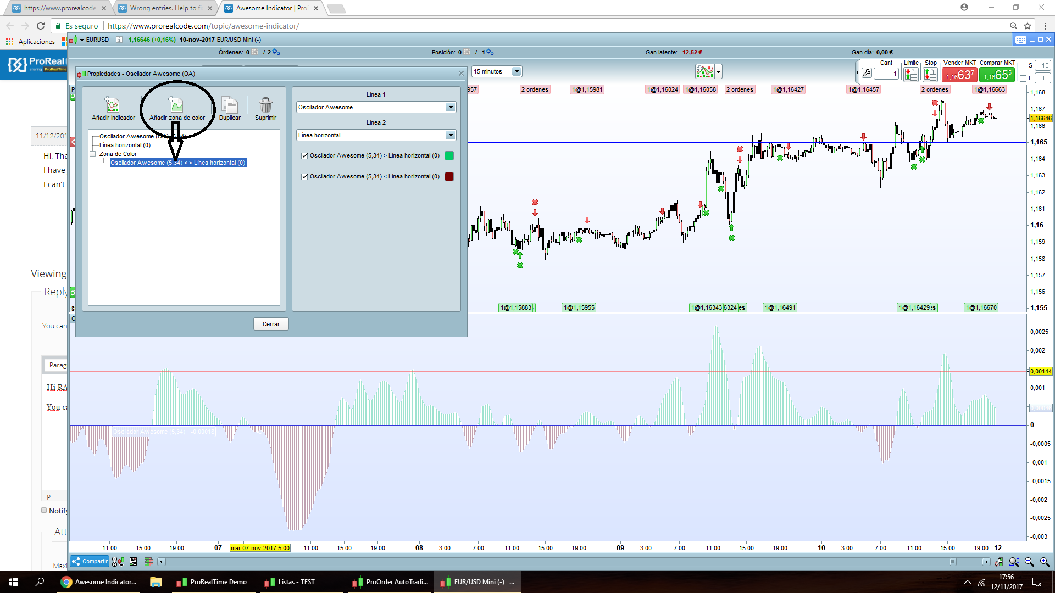The width and height of the screenshot is (1055, 593).
Task: Open the 15 minutos timeframe dropdown
Action: 516,71
